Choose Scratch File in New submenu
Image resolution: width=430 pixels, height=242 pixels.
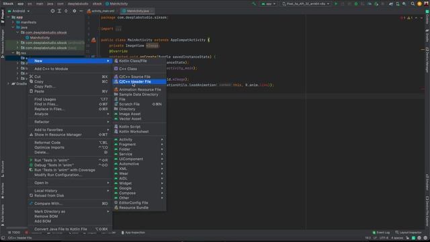[x=139, y=104]
